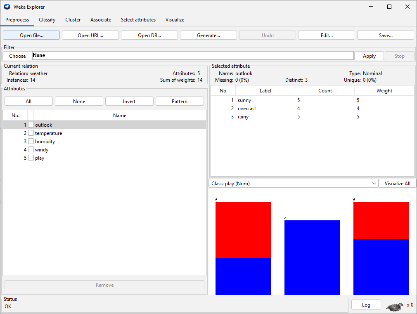Apply the selected filter
Viewport: 417px width, 314px height.
(369, 56)
